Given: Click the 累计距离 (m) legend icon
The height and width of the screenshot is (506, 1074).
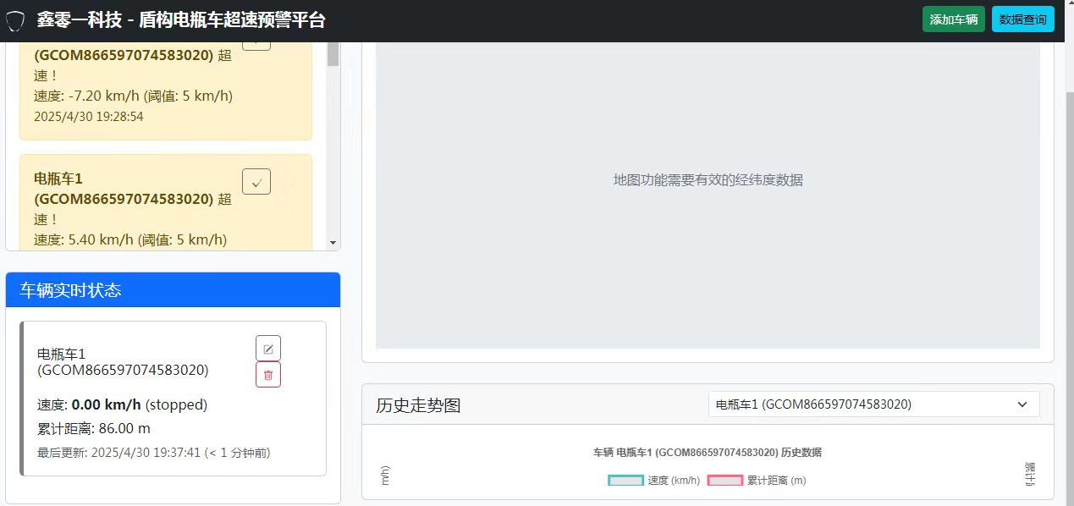Looking at the screenshot, I should click(724, 480).
